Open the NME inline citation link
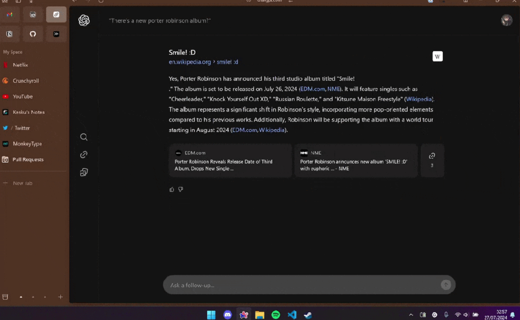Screen dimensions: 520x320 (x=334, y=89)
